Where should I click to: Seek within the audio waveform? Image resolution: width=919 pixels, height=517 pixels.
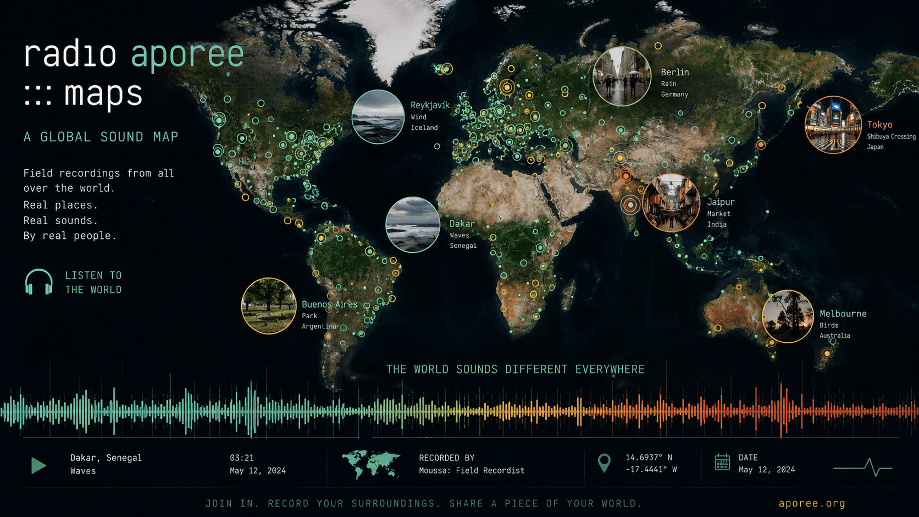pyautogui.click(x=459, y=410)
